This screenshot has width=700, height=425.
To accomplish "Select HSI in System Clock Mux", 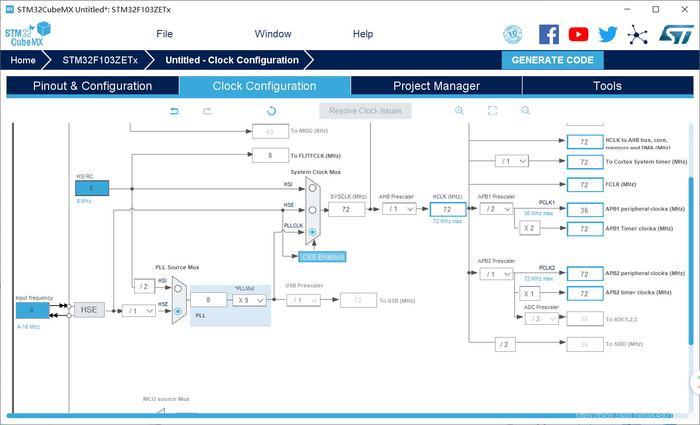I will pos(312,188).
